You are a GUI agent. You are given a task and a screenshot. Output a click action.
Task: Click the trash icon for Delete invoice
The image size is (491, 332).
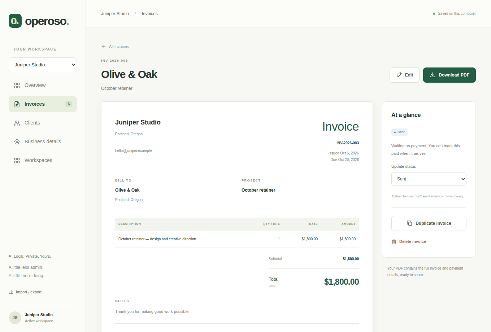(394, 242)
